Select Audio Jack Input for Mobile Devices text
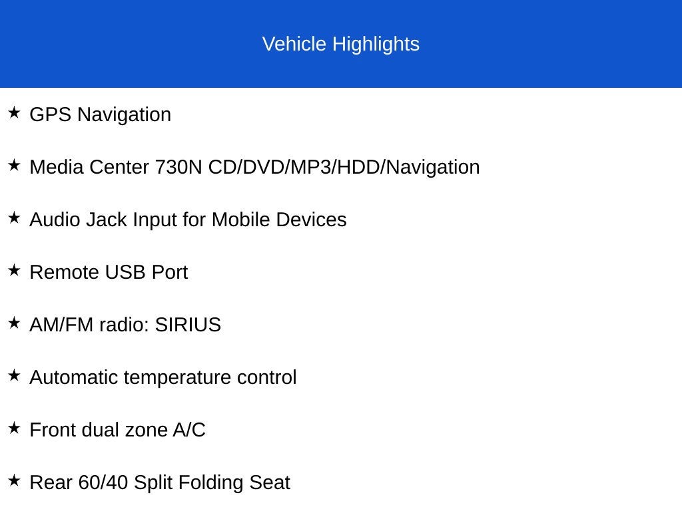The width and height of the screenshot is (682, 511). tap(188, 220)
